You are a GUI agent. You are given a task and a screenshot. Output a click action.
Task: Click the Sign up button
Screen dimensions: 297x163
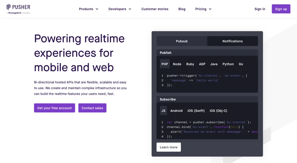[281, 9]
